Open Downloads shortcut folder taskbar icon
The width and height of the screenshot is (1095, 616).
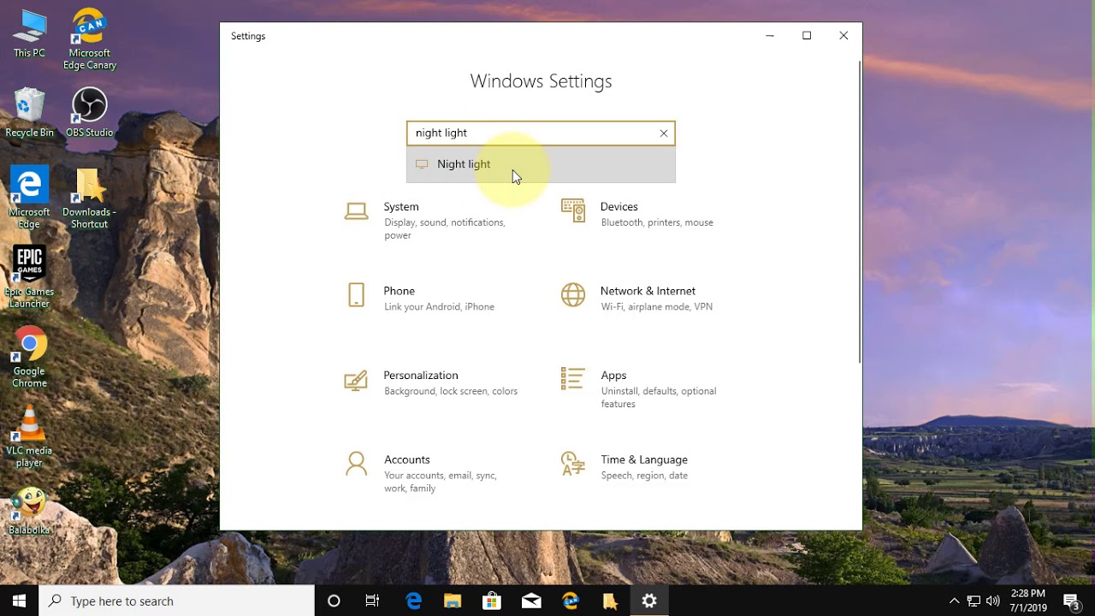(x=610, y=601)
